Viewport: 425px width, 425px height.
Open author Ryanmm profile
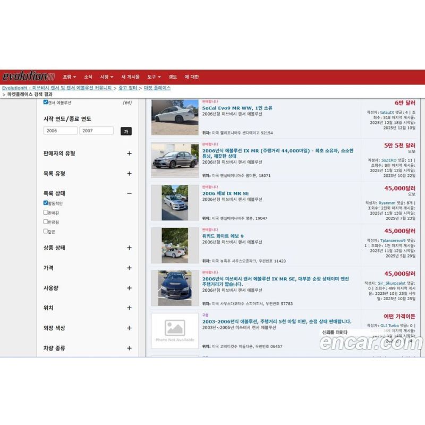pos(387,203)
